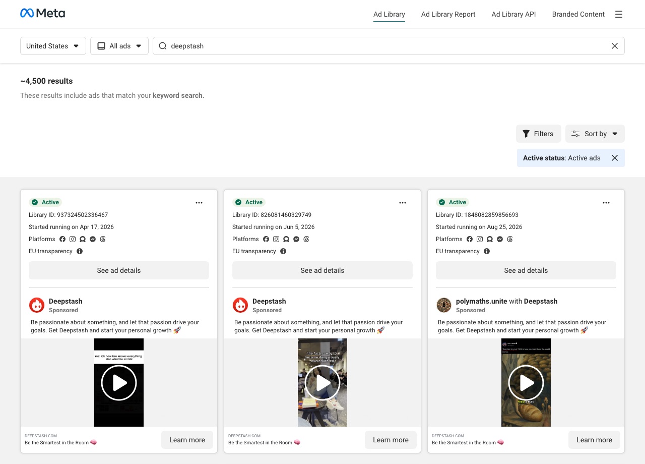645x464 pixels.
Task: Show EU transparency info for Jun 5 ad
Action: tap(283, 251)
